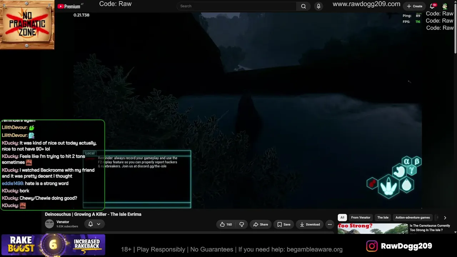Dislike the Deinosuchus video

242,225
